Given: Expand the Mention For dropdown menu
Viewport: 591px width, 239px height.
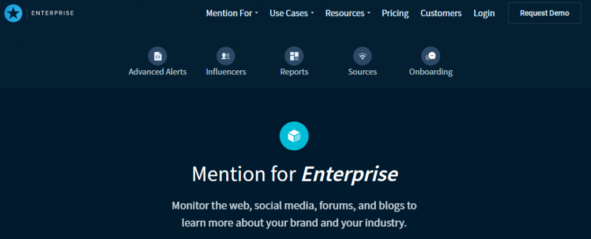Looking at the screenshot, I should [232, 13].
